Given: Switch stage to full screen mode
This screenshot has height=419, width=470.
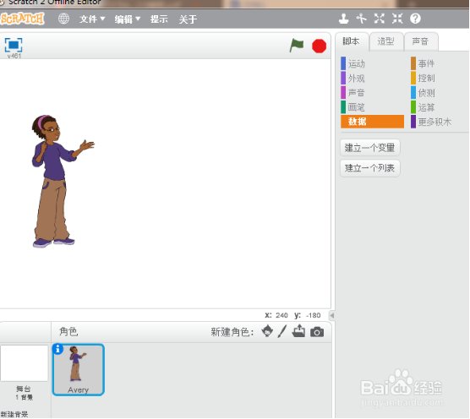Looking at the screenshot, I should pos(14,45).
